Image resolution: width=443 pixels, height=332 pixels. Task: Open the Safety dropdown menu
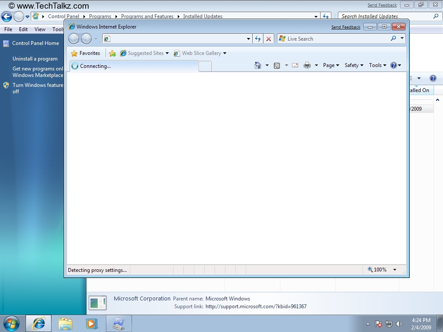(353, 65)
